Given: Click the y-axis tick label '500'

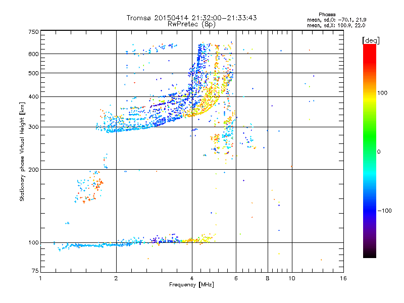Looking at the screenshot, I should click(34, 73).
